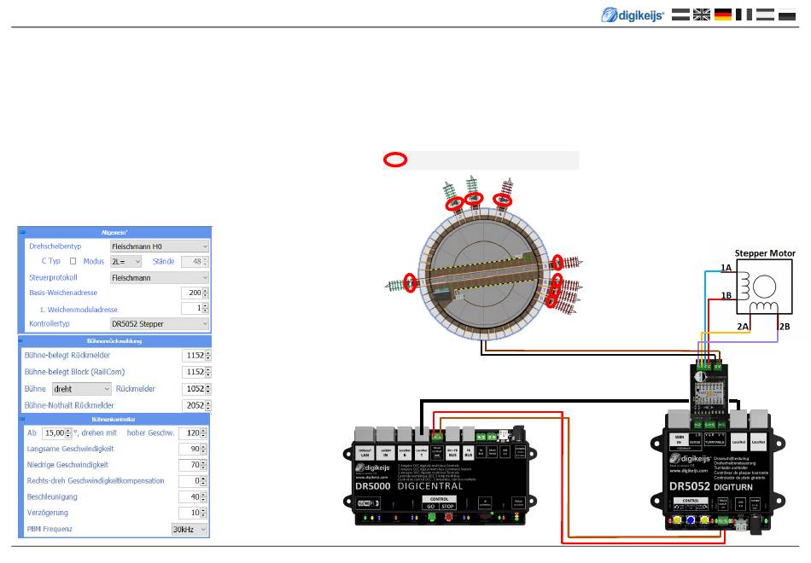
Task: Click the 'Drehscheibentyp' label
Action: (x=55, y=247)
